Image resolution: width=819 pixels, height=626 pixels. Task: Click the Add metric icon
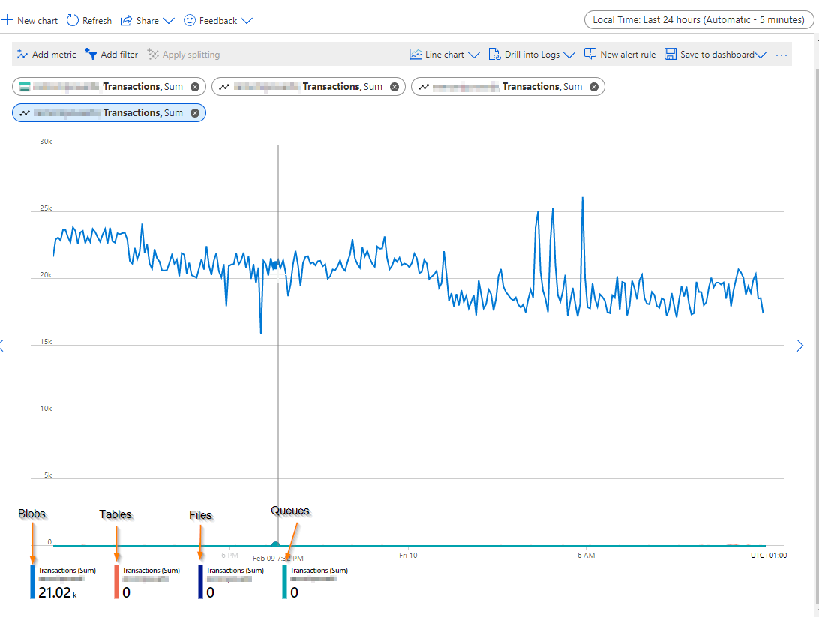pyautogui.click(x=22, y=54)
